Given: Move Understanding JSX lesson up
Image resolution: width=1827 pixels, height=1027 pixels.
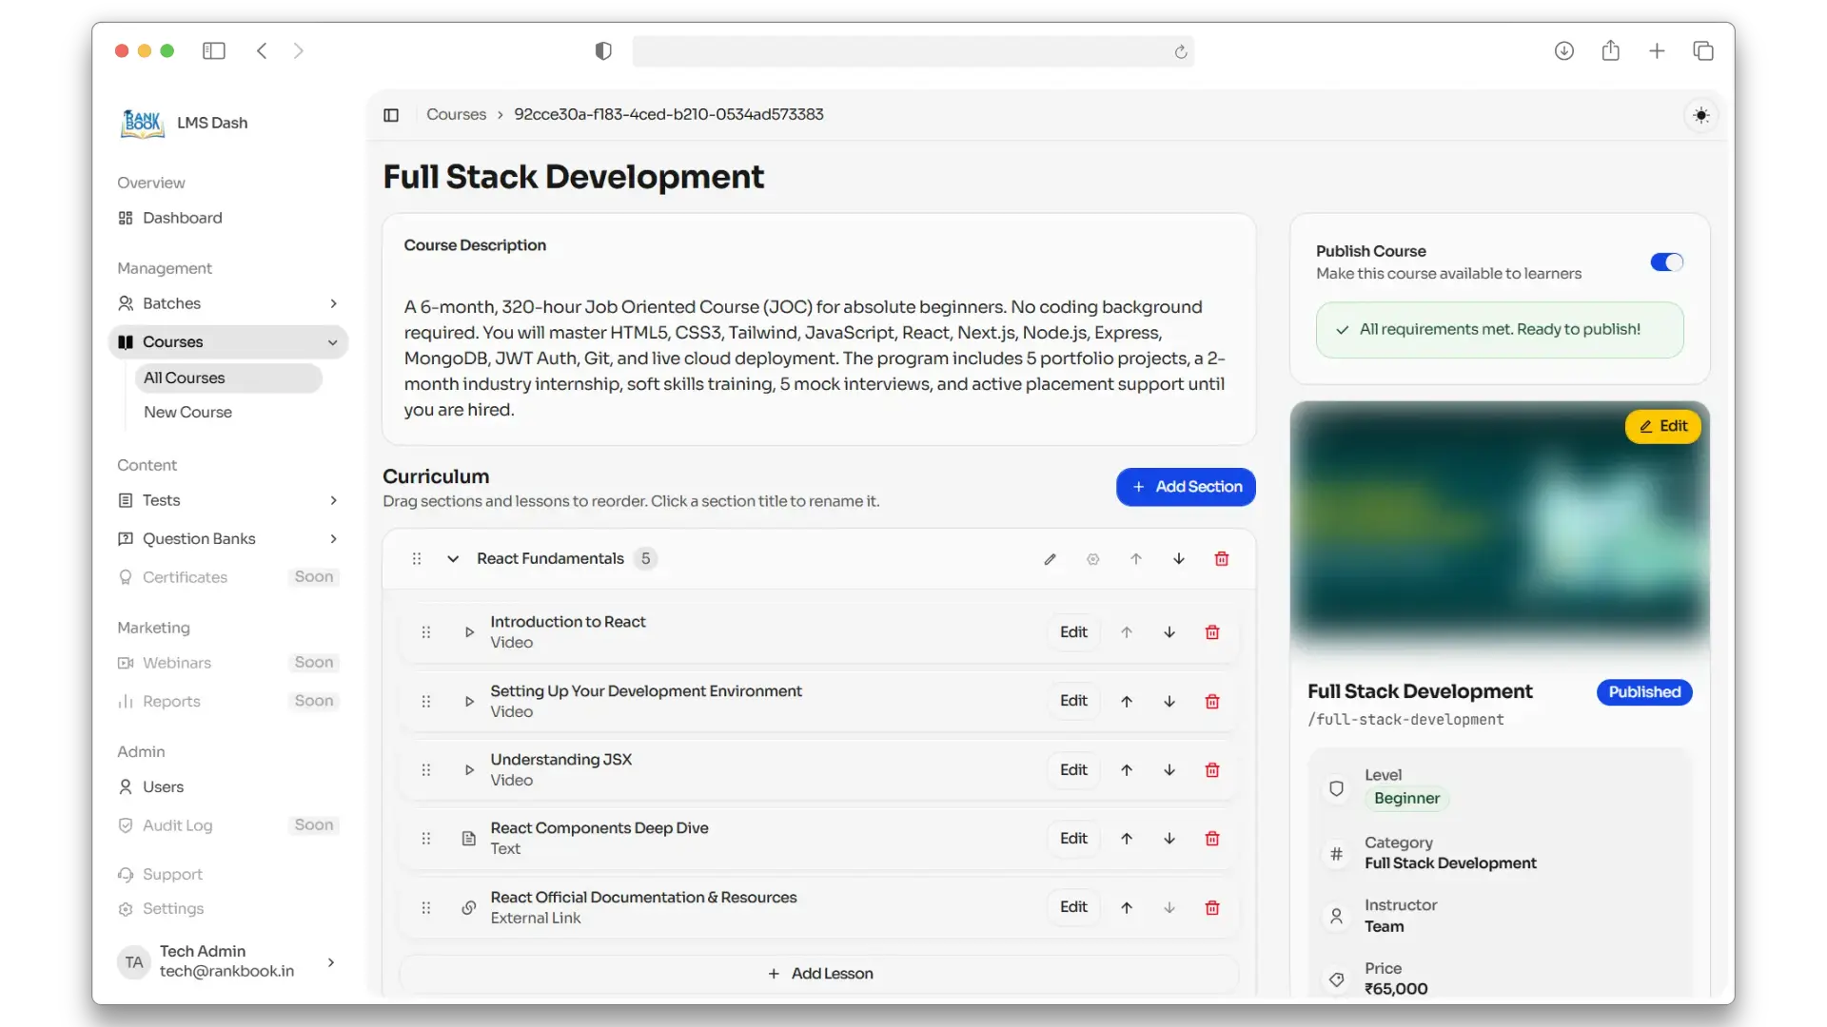Looking at the screenshot, I should pos(1127,770).
